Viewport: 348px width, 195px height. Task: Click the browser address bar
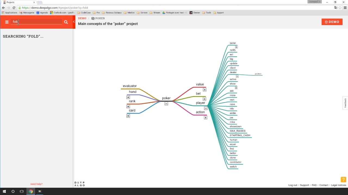174,8
